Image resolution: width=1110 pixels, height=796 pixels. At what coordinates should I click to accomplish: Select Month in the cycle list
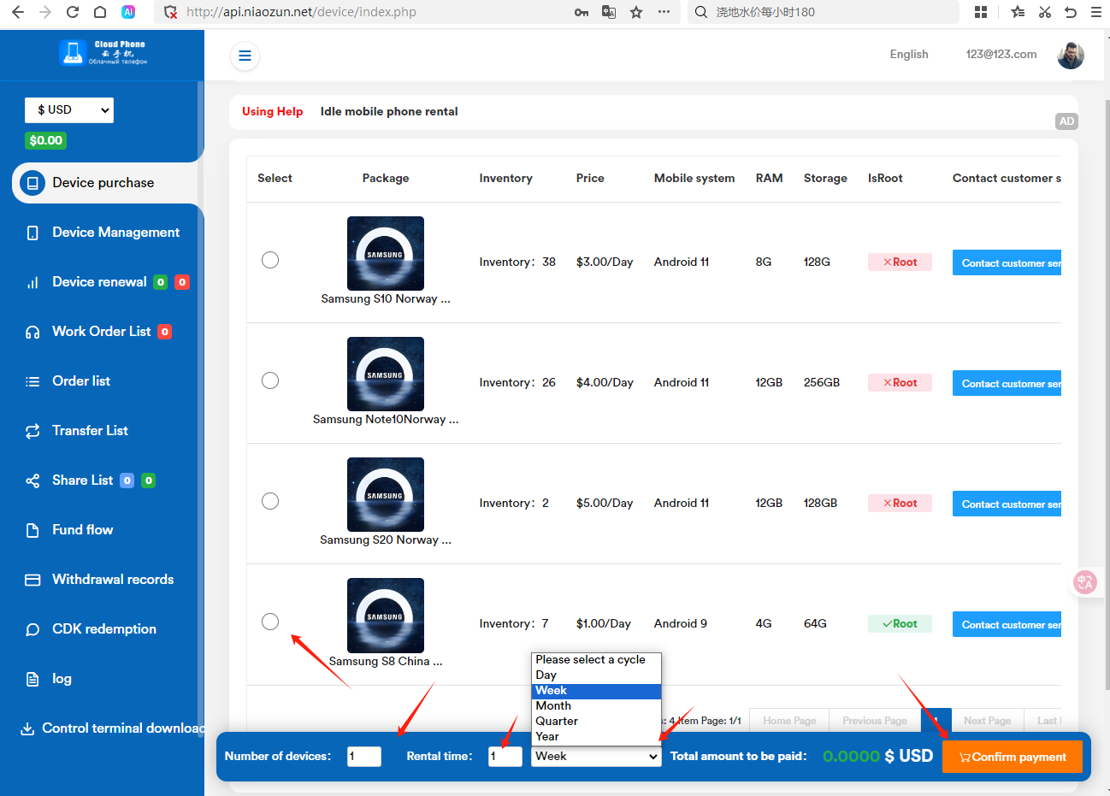(596, 706)
